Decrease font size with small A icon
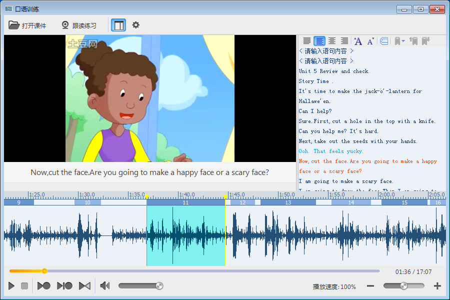This screenshot has height=300, width=450. (370, 41)
